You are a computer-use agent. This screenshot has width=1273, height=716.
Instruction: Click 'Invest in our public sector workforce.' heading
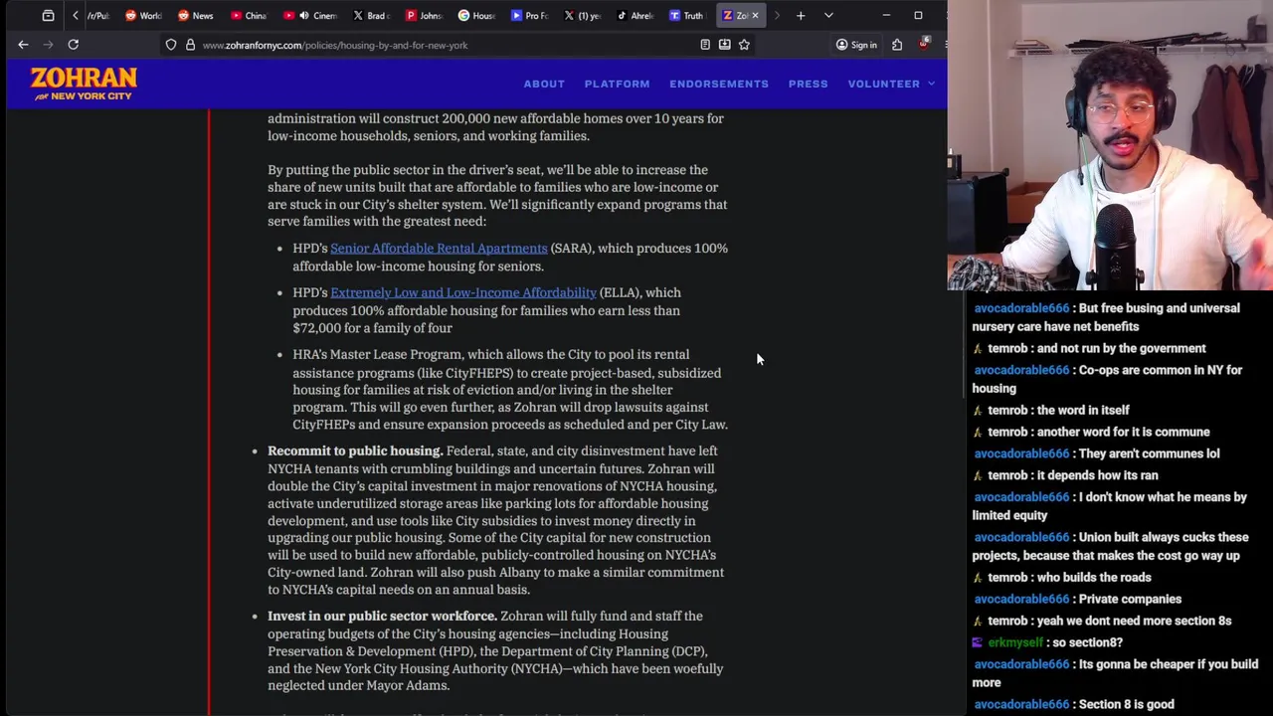pyautogui.click(x=382, y=617)
